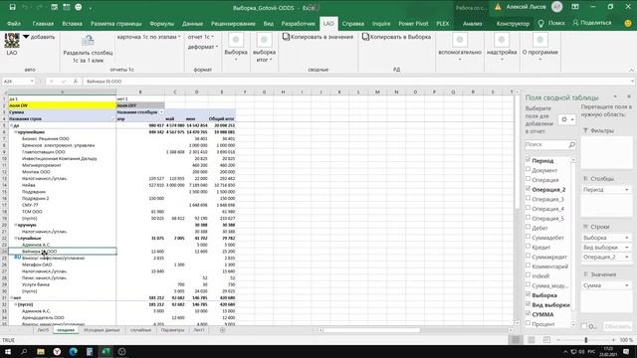Add a new sheet with the plus icon

[x=222, y=330]
